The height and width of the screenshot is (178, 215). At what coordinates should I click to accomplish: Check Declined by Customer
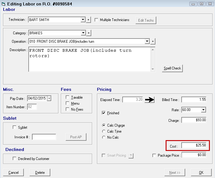[14, 158]
